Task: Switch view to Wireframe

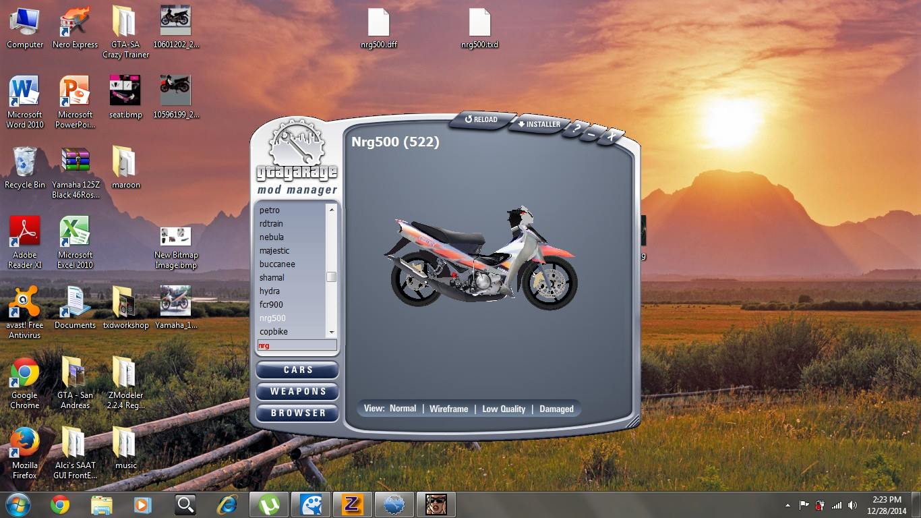Action: pyautogui.click(x=448, y=409)
